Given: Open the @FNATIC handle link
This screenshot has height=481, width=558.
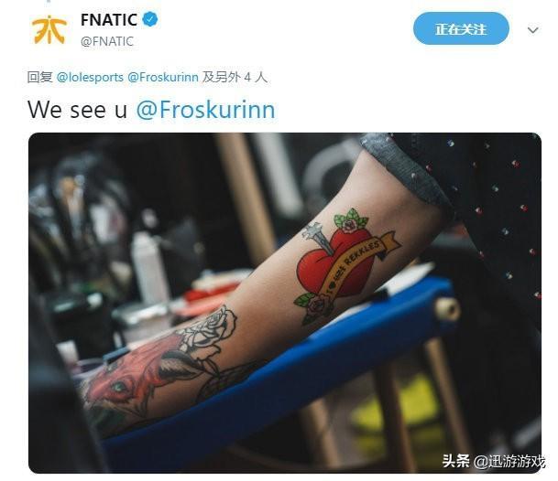Looking at the screenshot, I should 107,41.
